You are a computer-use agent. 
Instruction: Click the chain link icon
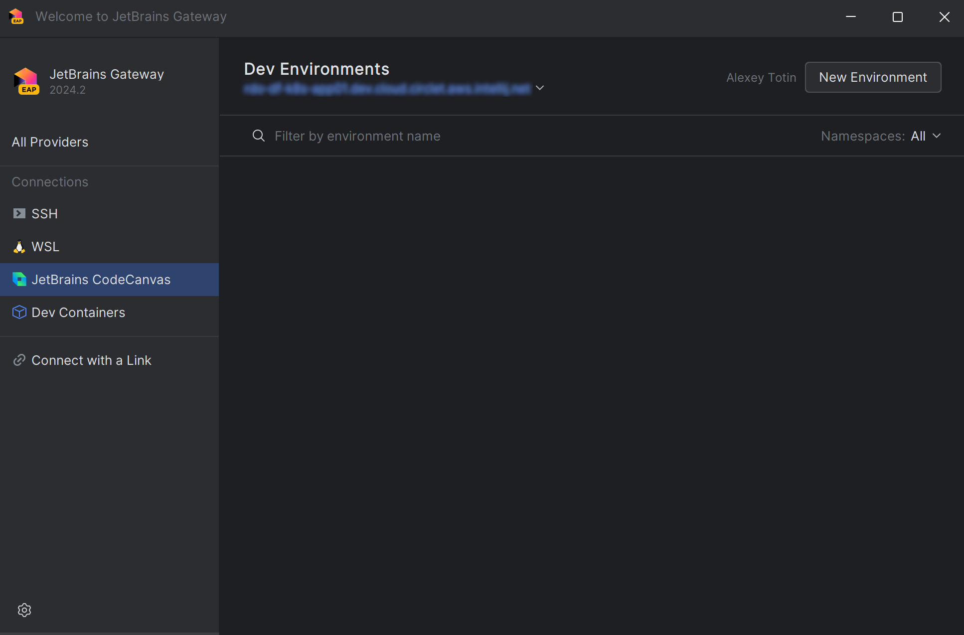(19, 360)
